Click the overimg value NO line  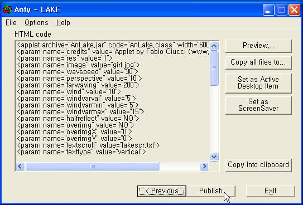(x=75, y=125)
